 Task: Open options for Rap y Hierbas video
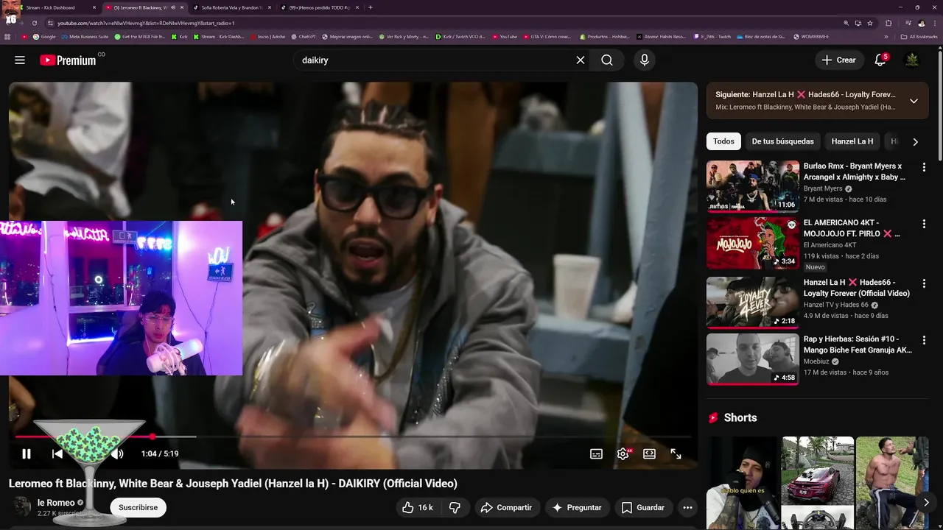(x=924, y=340)
